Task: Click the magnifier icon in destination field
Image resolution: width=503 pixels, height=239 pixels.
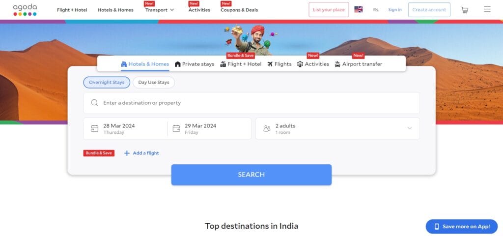Action: click(94, 103)
